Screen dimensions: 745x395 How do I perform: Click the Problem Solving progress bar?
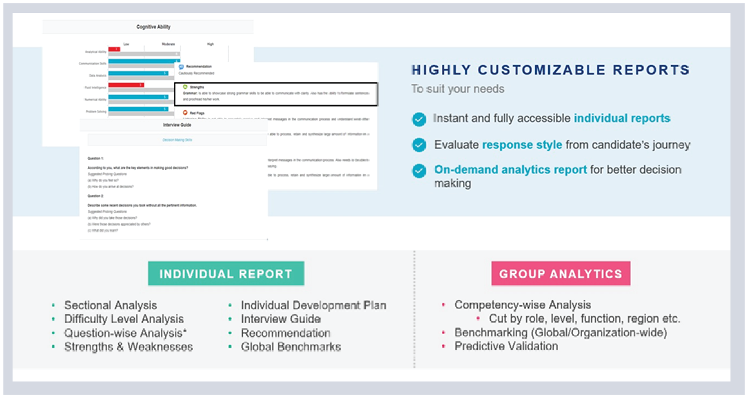click(138, 109)
